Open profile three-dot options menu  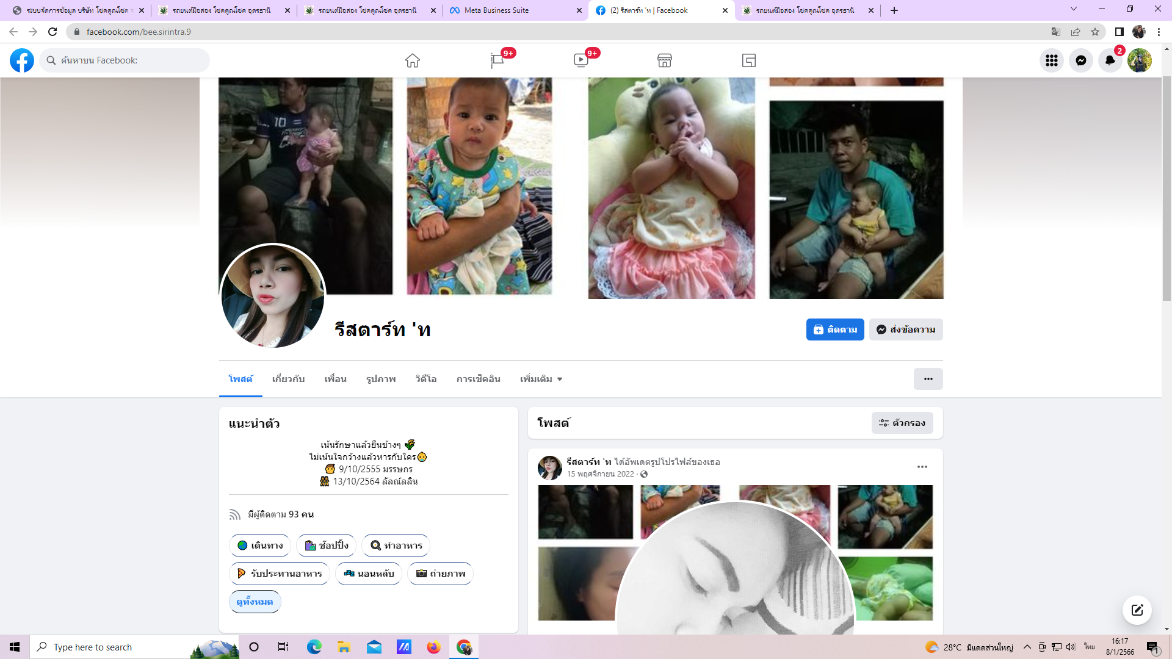pos(928,379)
